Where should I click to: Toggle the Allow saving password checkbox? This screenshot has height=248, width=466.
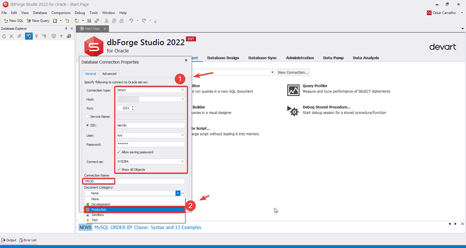[x=119, y=152]
